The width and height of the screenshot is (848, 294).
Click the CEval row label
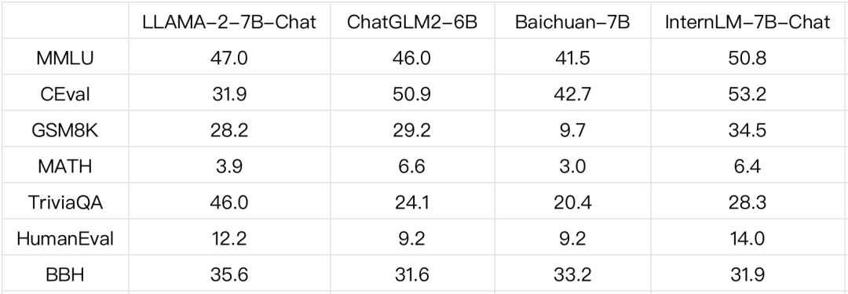click(65, 94)
